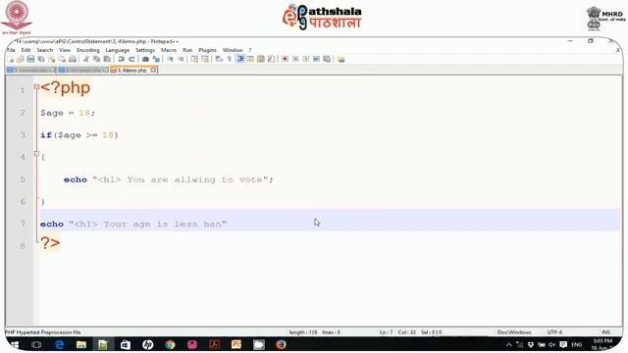Undo last edit with the Undo icon

pos(121,59)
